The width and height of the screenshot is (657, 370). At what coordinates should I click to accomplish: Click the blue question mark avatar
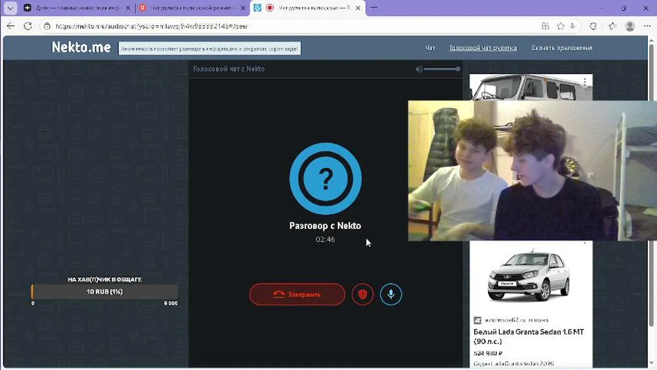[x=325, y=178]
